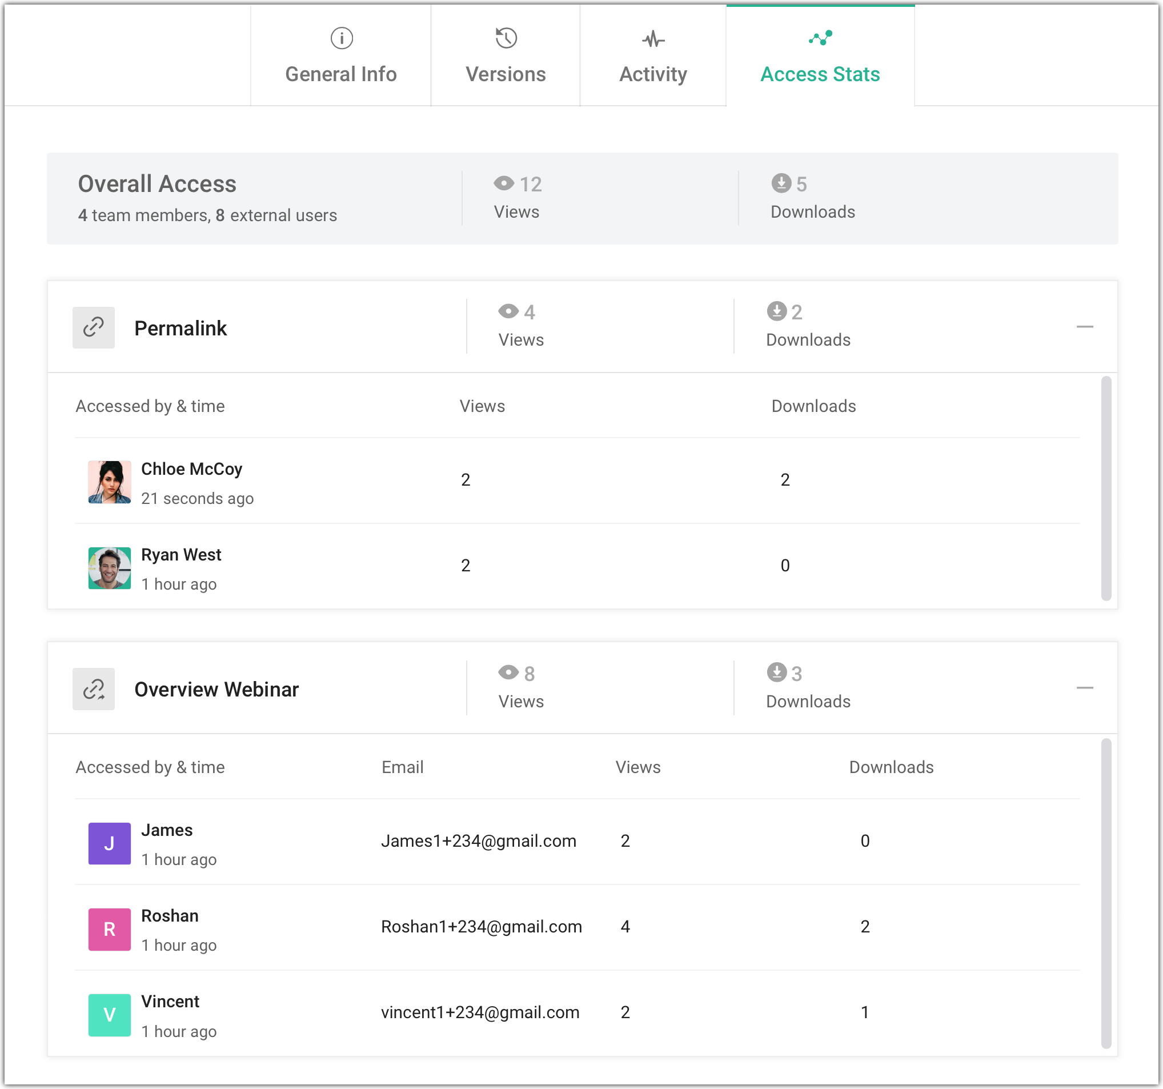Screen dimensions: 1163x1089
Task: Click the Overview Webinar list scrollbar
Action: pos(1106,894)
